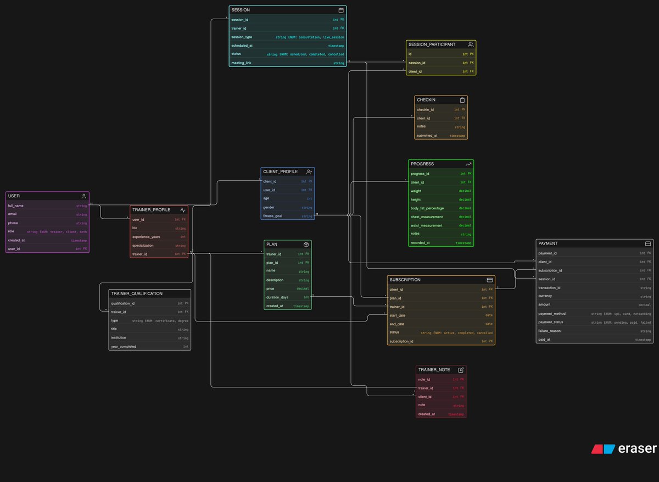659x482 pixels.
Task: Click the calendar icon in SESSION table header
Action: coord(341,10)
